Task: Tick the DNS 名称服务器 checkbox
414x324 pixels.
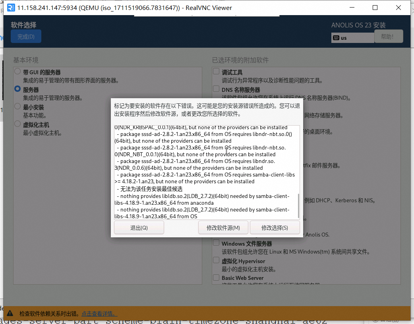Action: pos(216,89)
